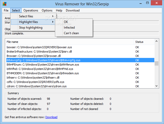The height and width of the screenshot is (124, 164).
Task: Click the Number of objects cleaned label
Action: (87, 99)
